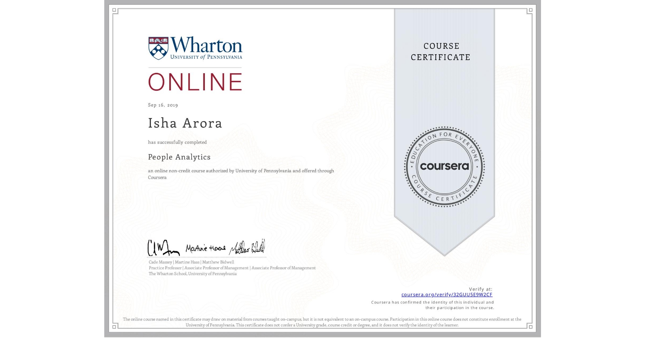This screenshot has width=646, height=338.
Task: Click the People Analytics course title
Action: pyautogui.click(x=179, y=157)
